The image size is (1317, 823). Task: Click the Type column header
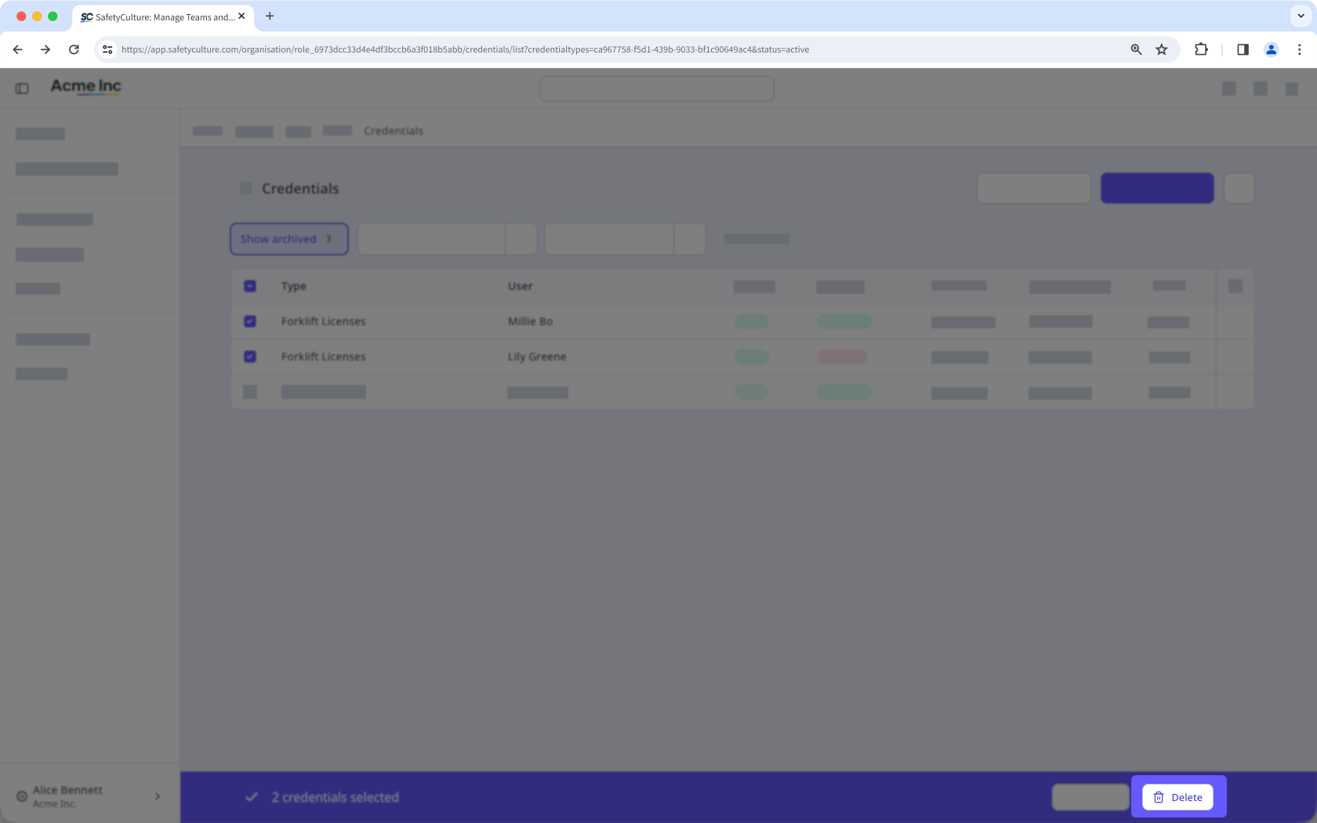294,286
